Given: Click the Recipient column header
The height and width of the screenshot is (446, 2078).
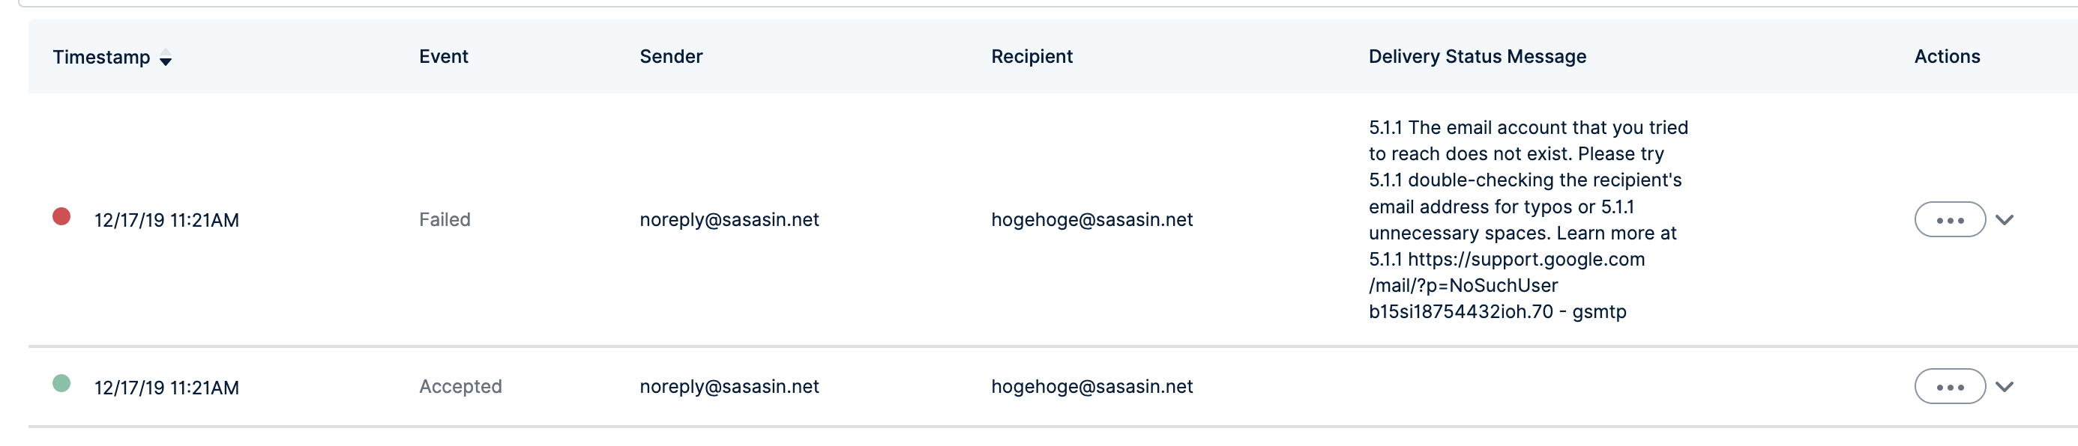Looking at the screenshot, I should click(1031, 56).
